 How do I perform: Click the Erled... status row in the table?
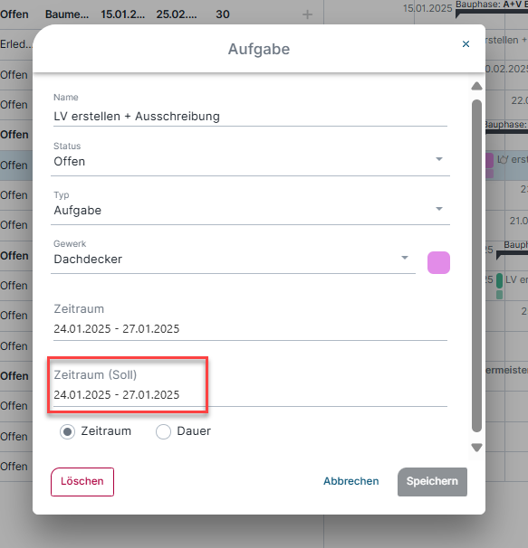click(x=16, y=44)
